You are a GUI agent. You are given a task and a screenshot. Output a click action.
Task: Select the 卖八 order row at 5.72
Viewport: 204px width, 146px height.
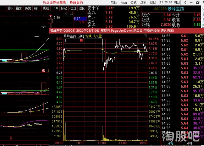pos(114,17)
